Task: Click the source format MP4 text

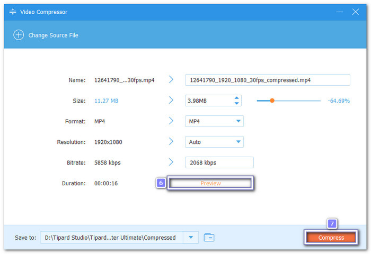Action: tap(100, 122)
